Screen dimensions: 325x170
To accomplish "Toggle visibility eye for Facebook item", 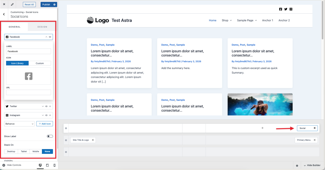I will click(50, 37).
